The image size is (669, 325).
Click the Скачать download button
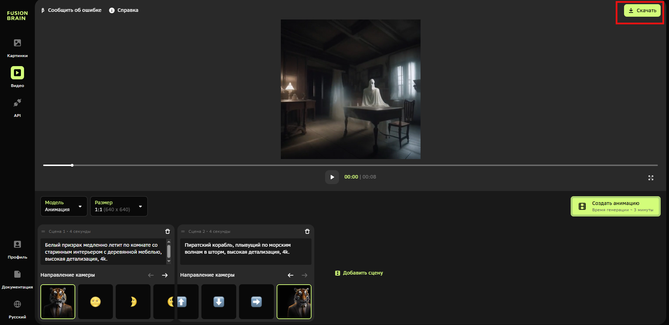tap(642, 10)
